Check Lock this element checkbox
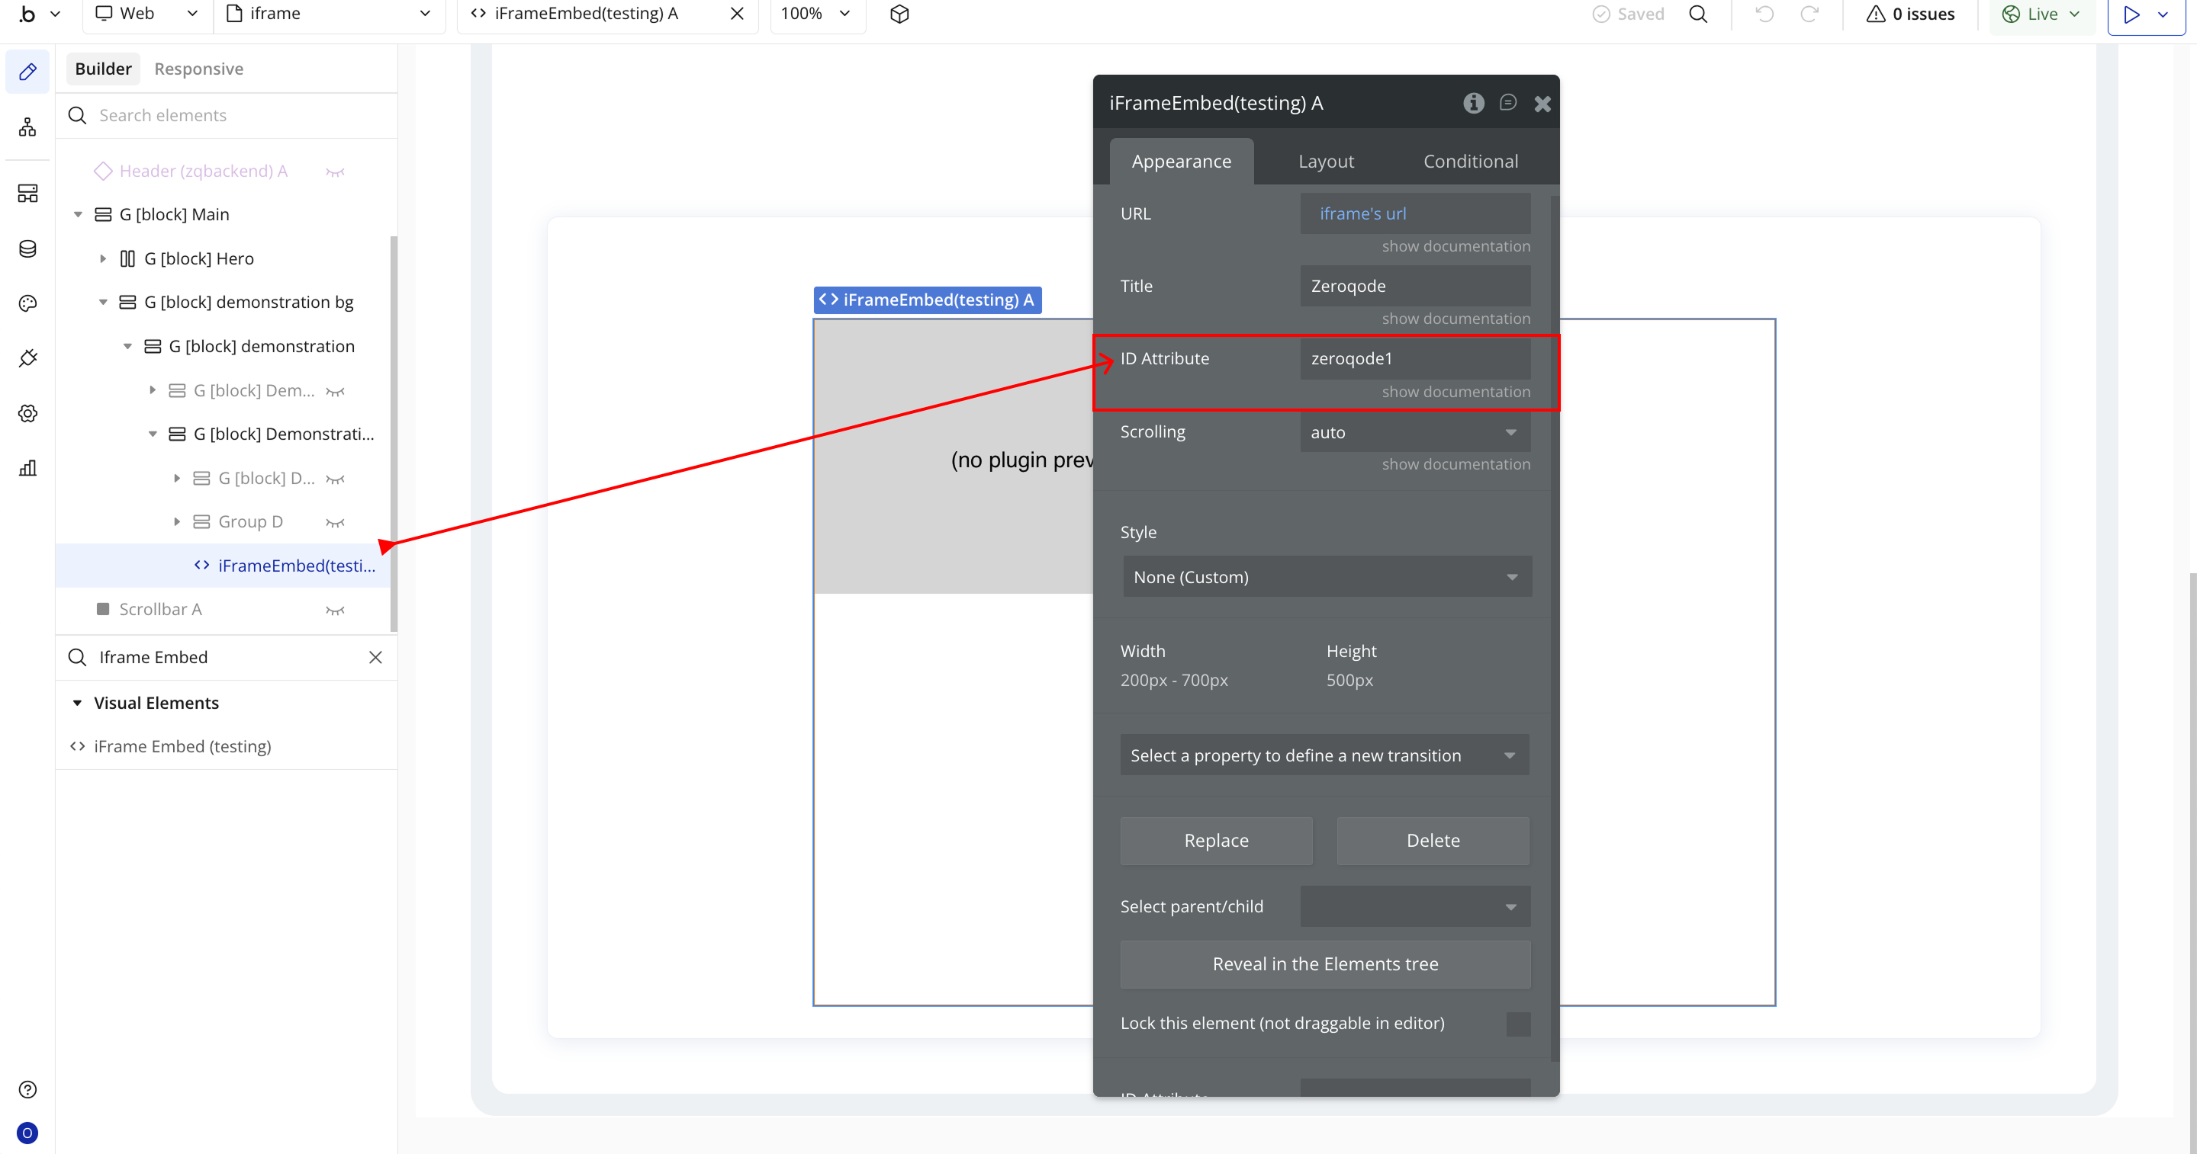 1517,1024
